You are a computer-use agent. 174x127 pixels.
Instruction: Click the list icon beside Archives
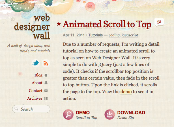46,98
